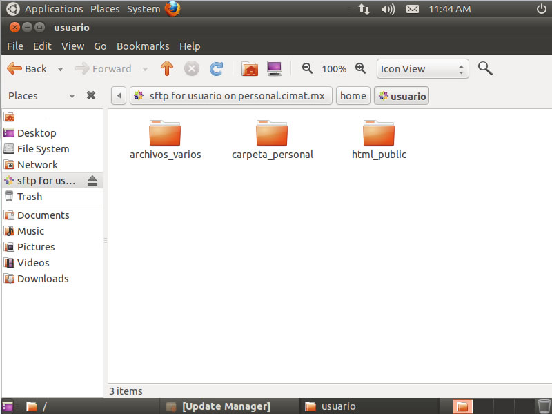The image size is (552, 414).
Task: Zoom in with the plus magnifier
Action: pos(360,68)
